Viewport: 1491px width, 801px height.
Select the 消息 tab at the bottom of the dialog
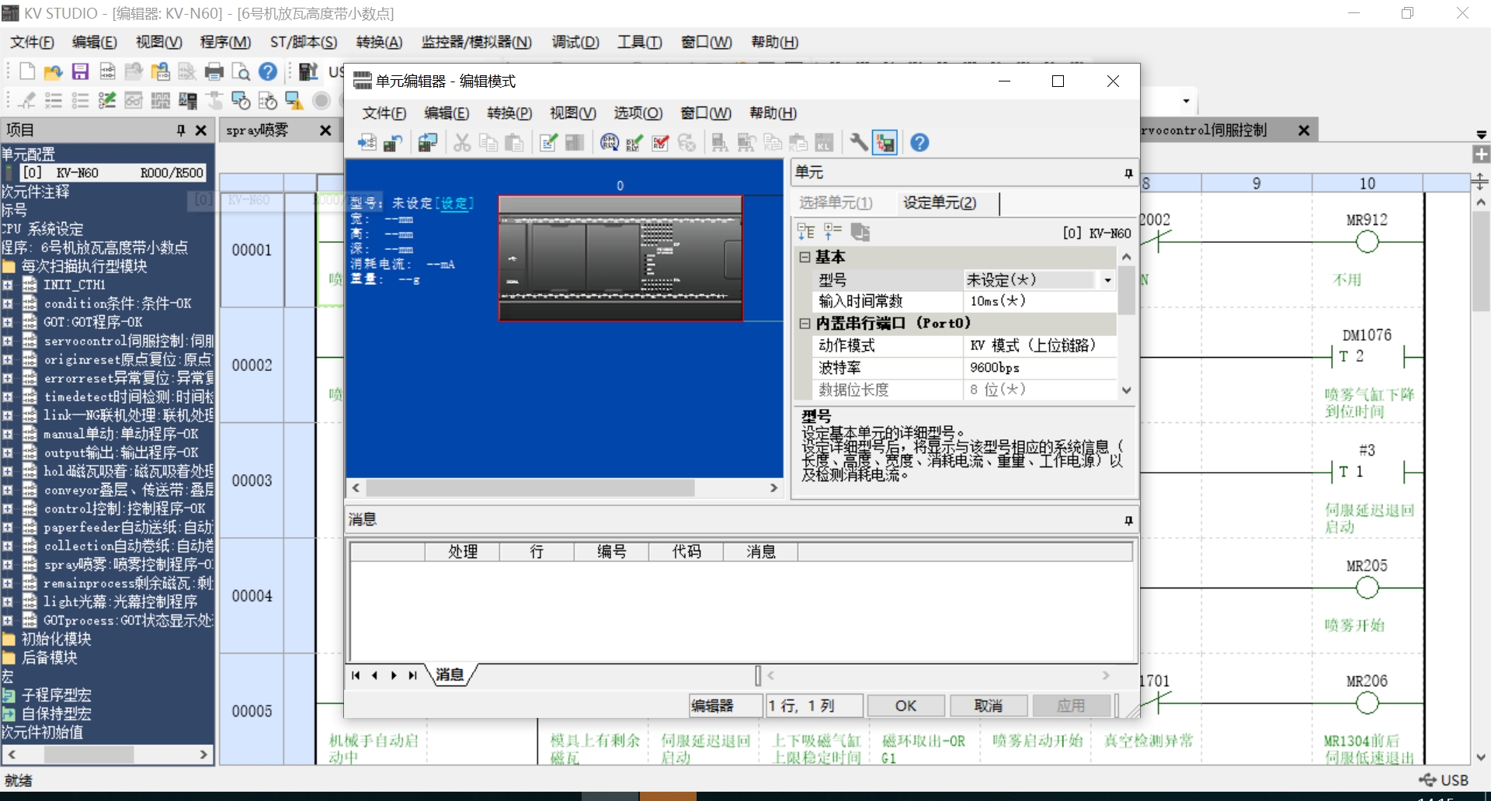(450, 674)
